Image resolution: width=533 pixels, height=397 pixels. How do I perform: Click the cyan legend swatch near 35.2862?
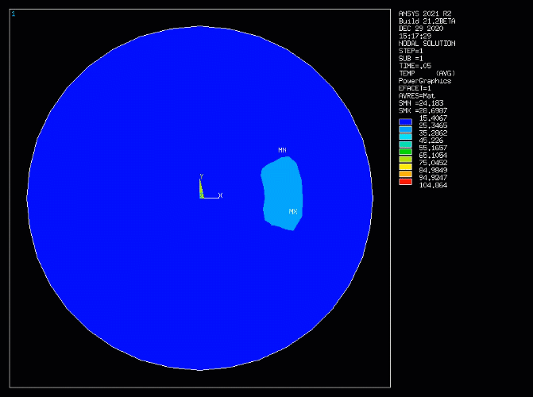[405, 137]
